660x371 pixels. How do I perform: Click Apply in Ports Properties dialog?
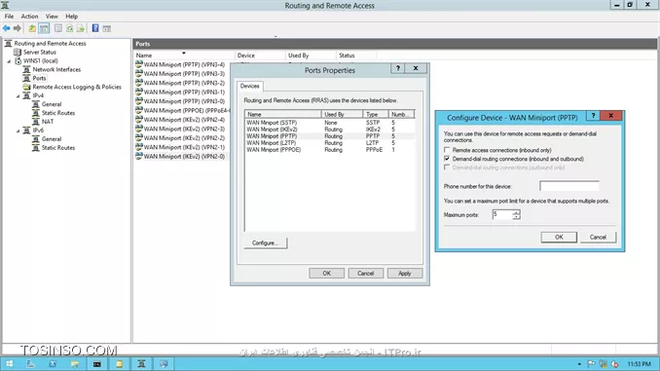[x=405, y=274]
